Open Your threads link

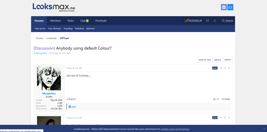tap(54, 29)
